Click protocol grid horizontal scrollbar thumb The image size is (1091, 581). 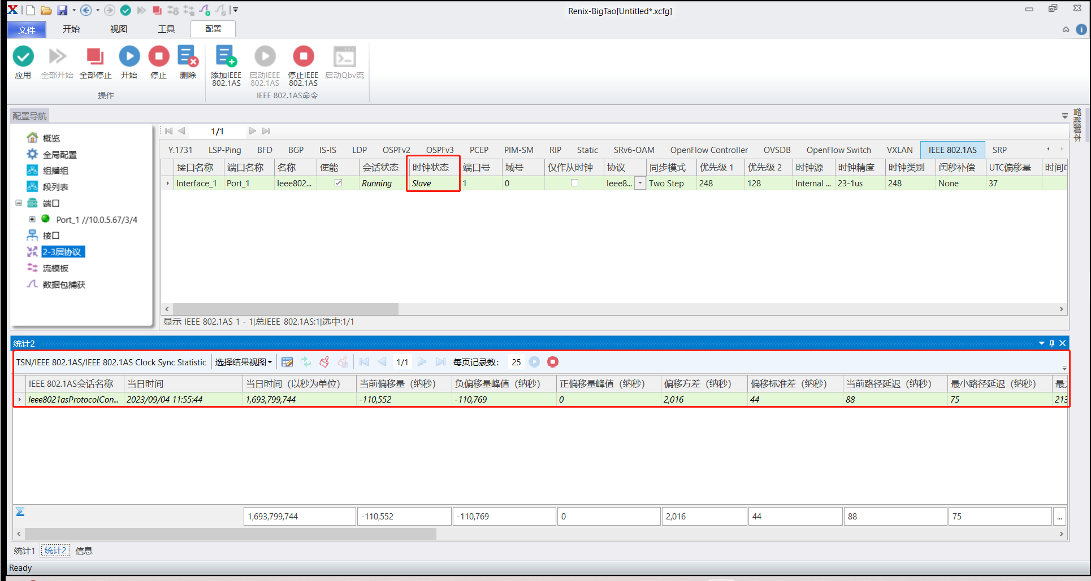tap(285, 309)
